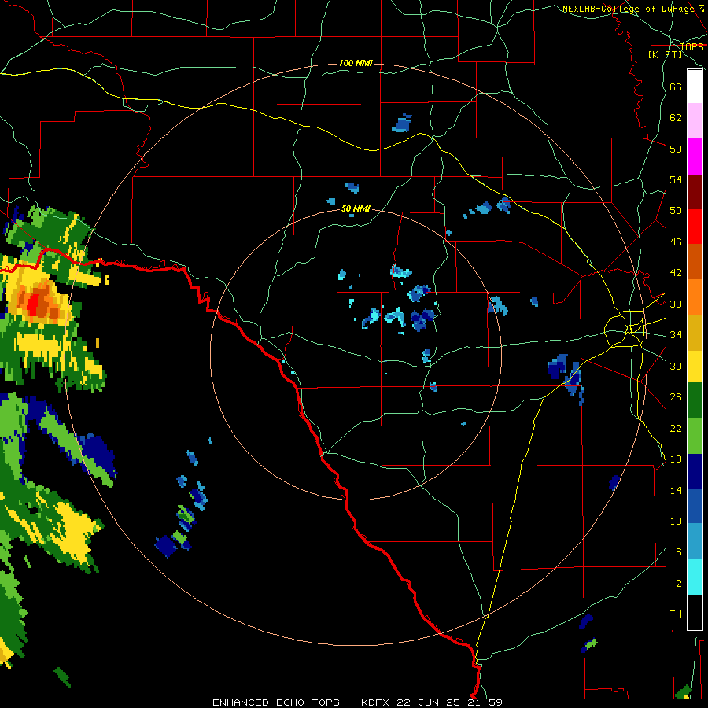Click the Enhanced Echo Tops KDFX caption
Viewport: 708px width, 708px height.
[357, 702]
